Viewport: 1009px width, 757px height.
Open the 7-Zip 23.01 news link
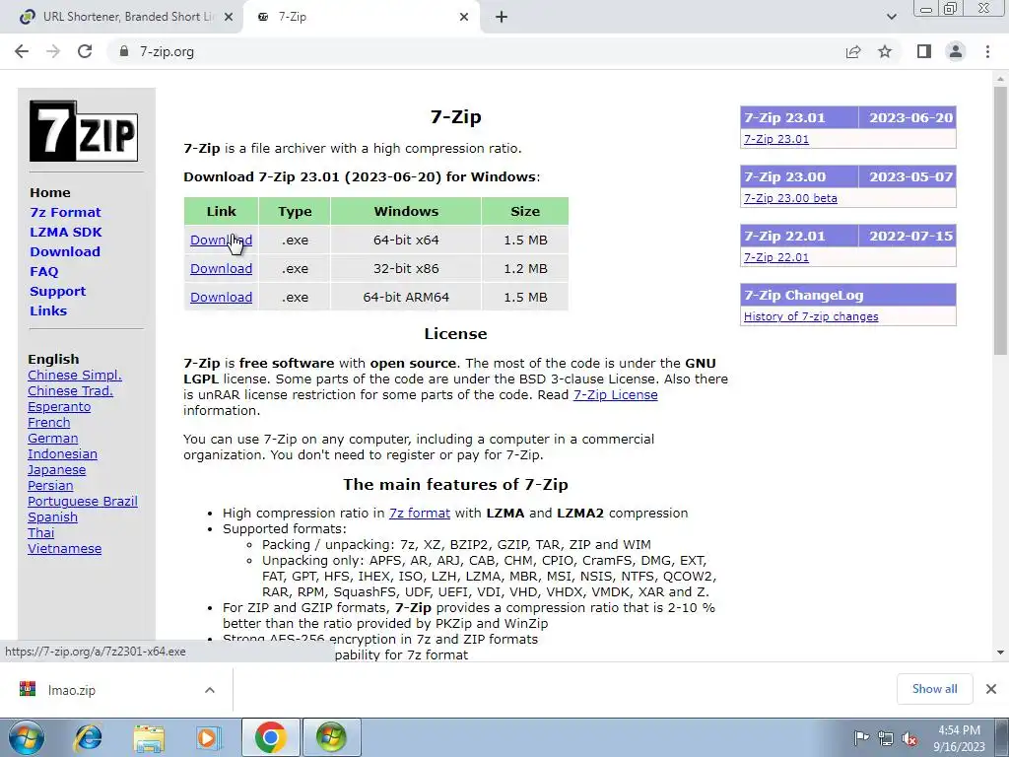pos(776,139)
